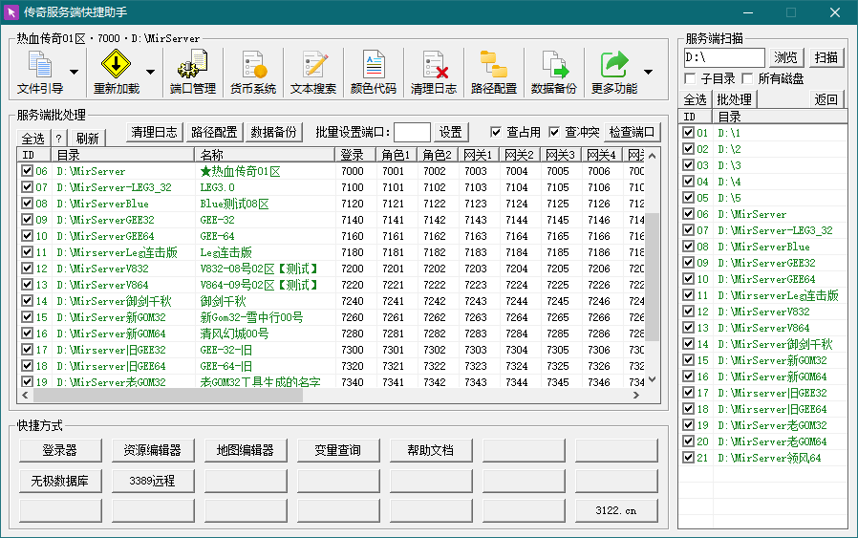Enable the 子目录 subdirectory checkbox
The width and height of the screenshot is (858, 538).
[x=691, y=78]
